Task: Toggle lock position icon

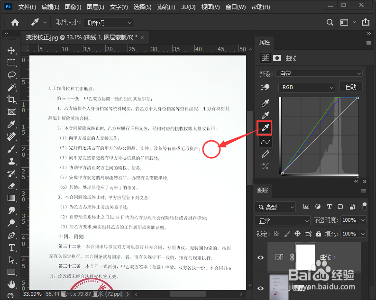Action: pos(297,234)
